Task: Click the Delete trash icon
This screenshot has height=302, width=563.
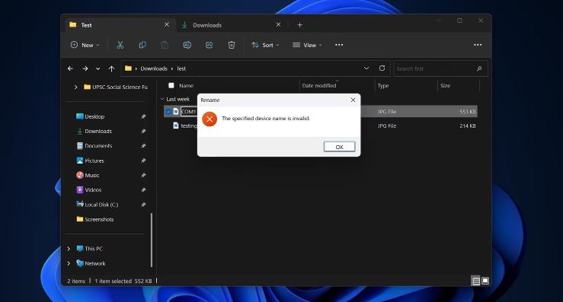Action: click(x=232, y=45)
